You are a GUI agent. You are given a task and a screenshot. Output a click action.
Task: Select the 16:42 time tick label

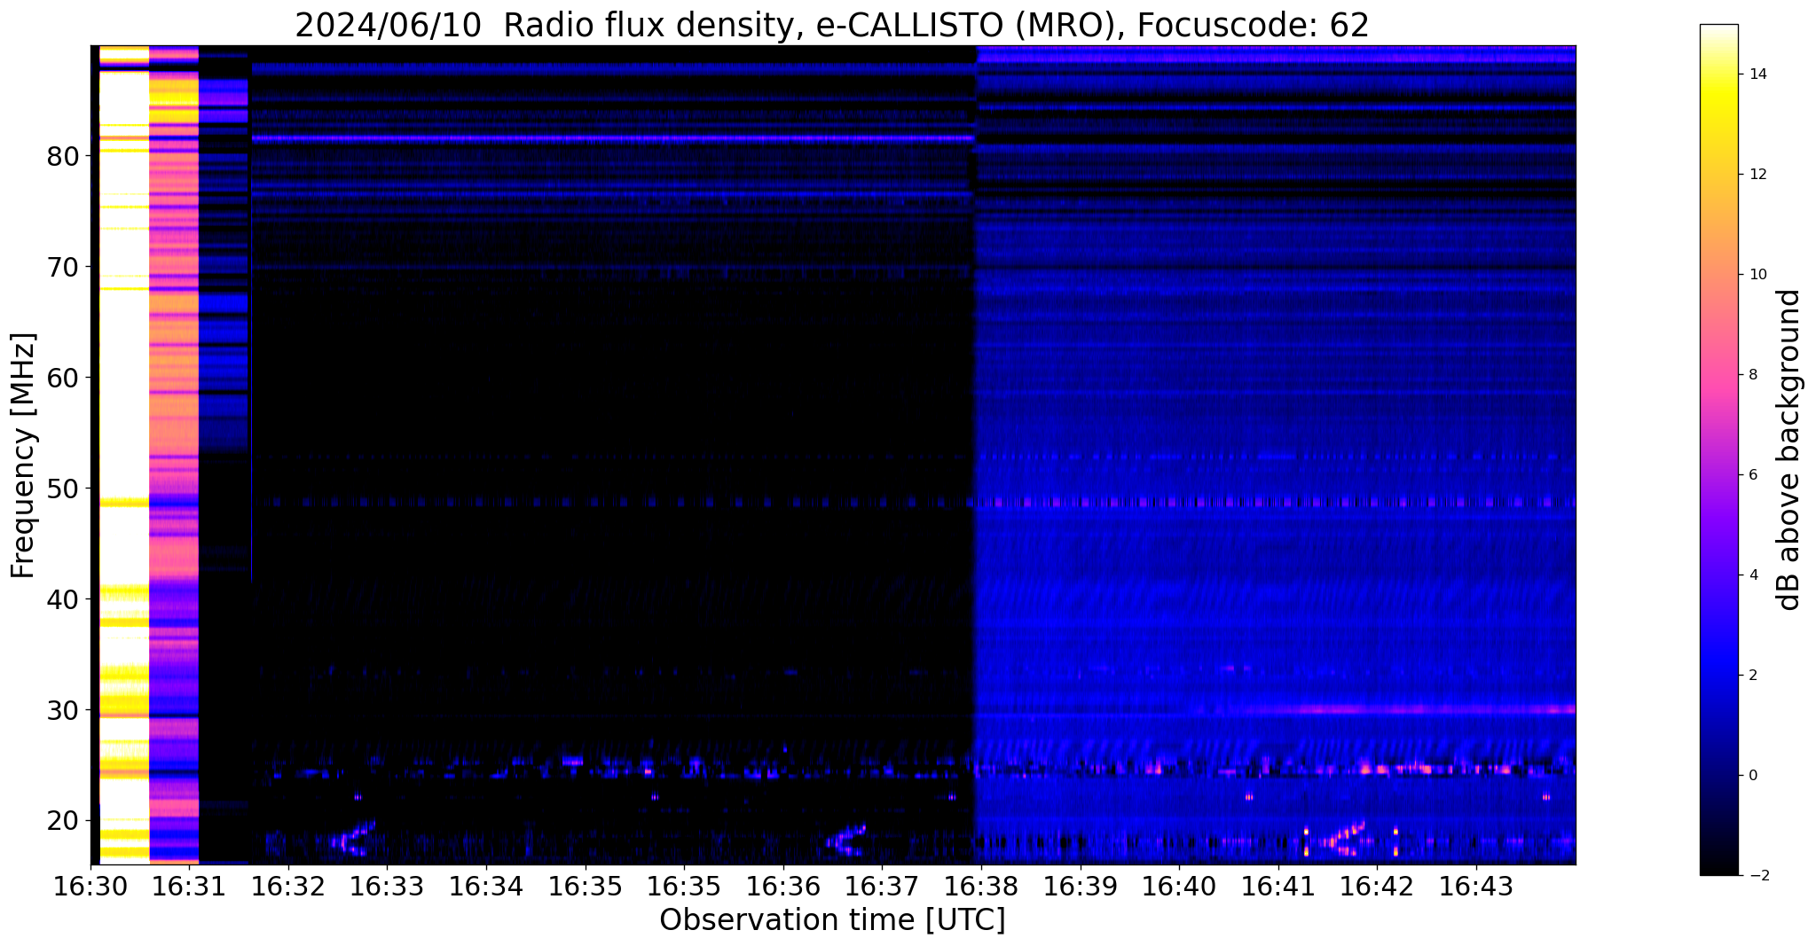click(1377, 886)
